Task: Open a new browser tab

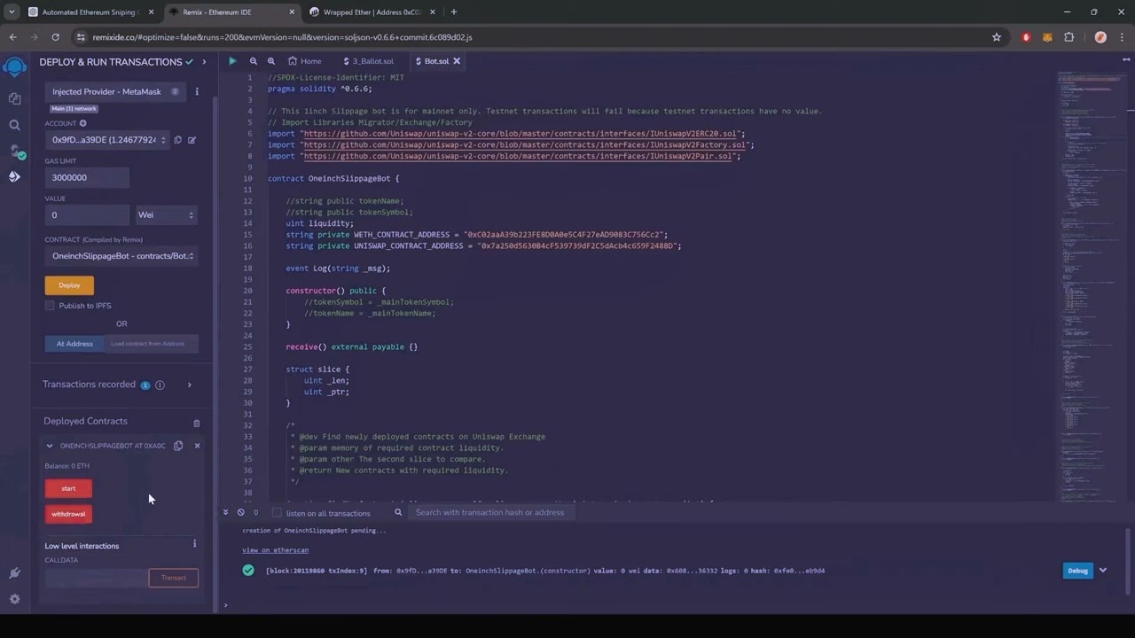Action: 454,12
